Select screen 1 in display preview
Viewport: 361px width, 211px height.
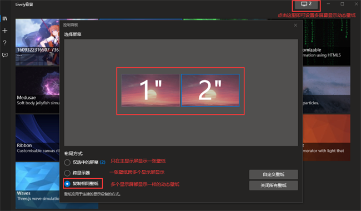(x=151, y=90)
